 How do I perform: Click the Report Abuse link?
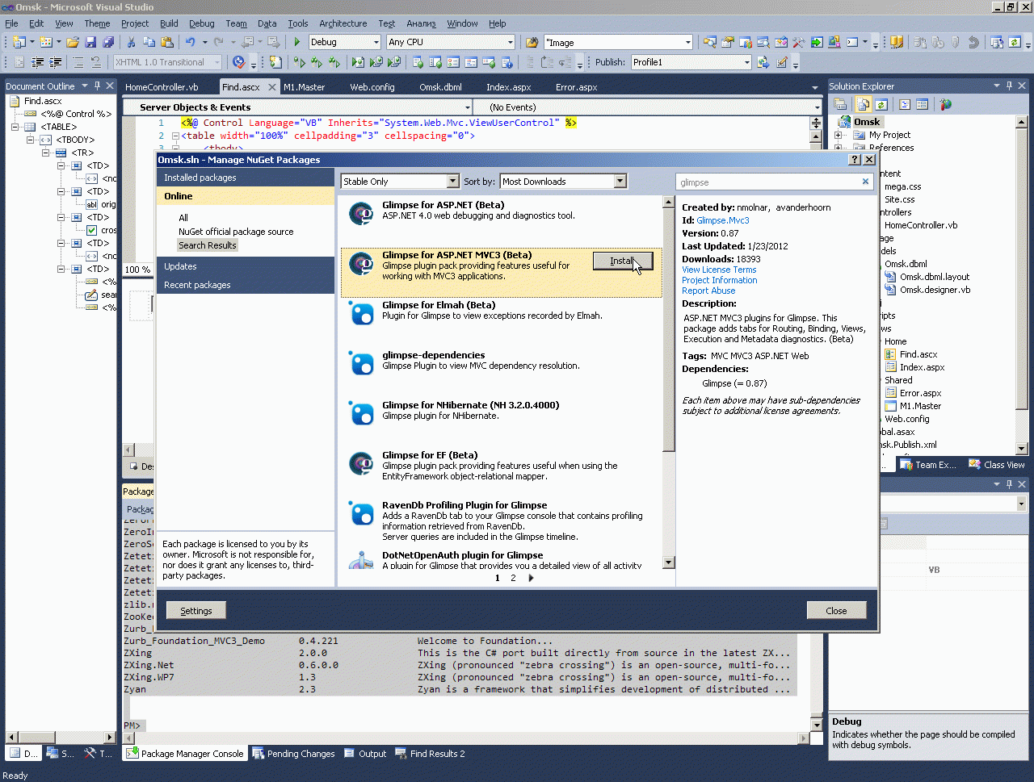708,291
